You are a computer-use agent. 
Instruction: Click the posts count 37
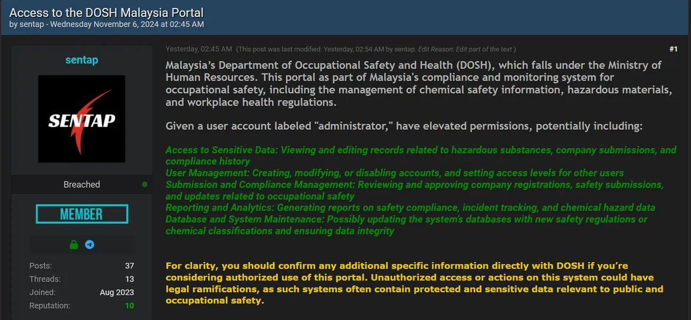click(x=129, y=266)
